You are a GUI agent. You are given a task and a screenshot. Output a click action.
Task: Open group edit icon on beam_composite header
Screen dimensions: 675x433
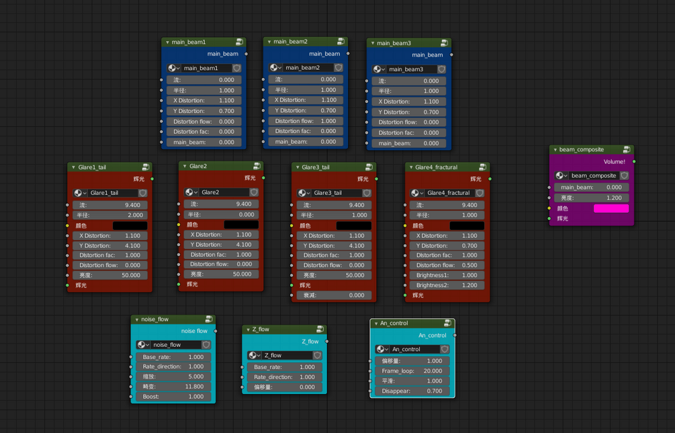[627, 149]
